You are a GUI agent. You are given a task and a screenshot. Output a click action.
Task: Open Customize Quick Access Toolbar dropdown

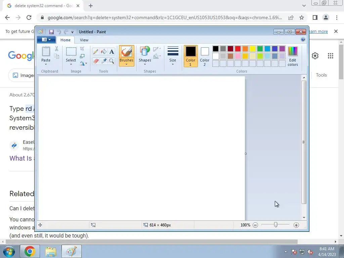(x=73, y=32)
